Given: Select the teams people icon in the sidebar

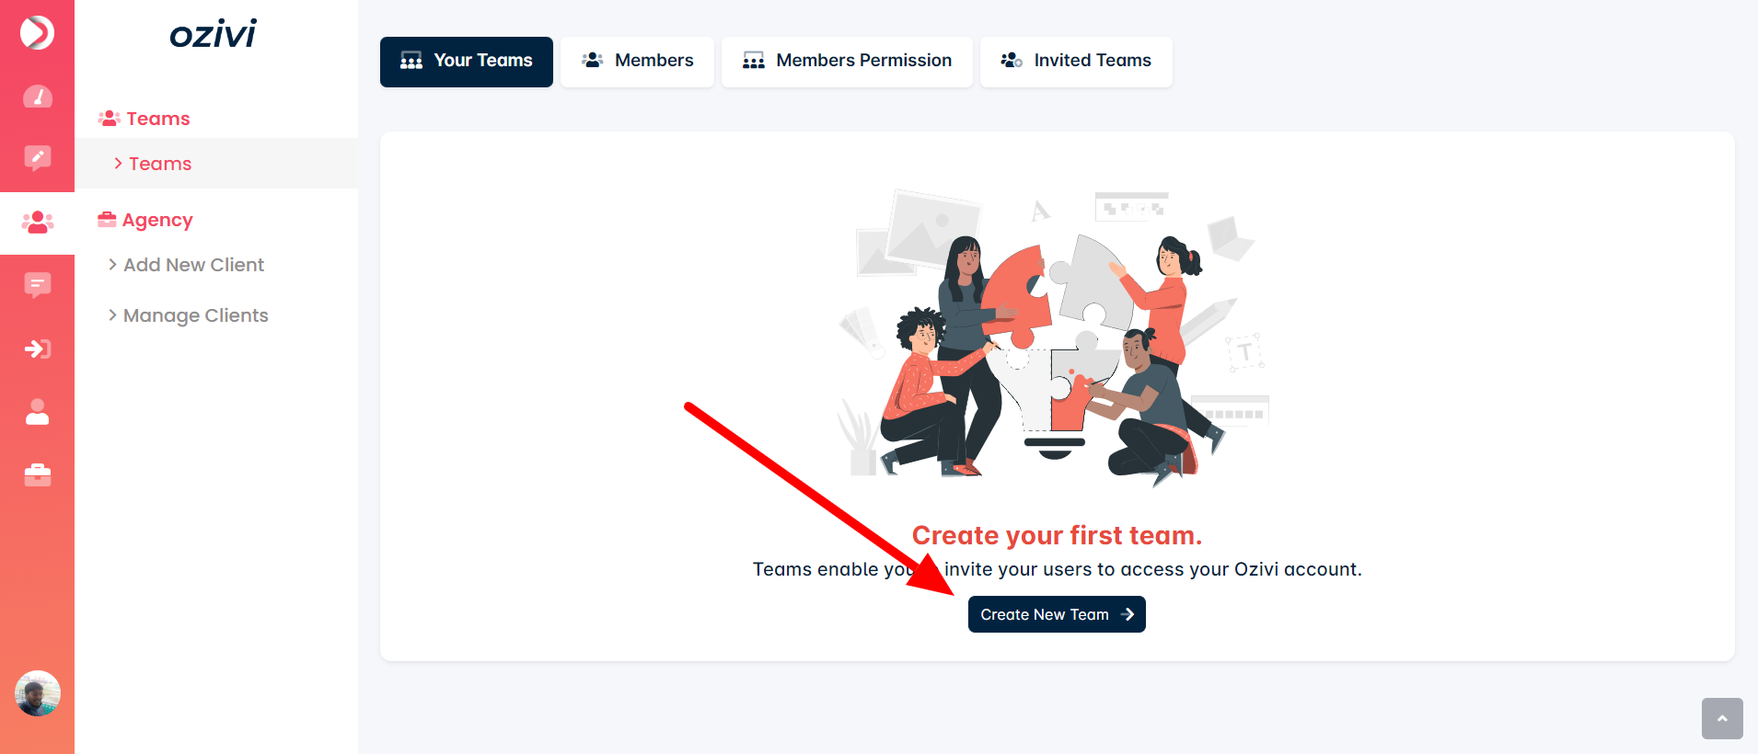Looking at the screenshot, I should coord(37,223).
